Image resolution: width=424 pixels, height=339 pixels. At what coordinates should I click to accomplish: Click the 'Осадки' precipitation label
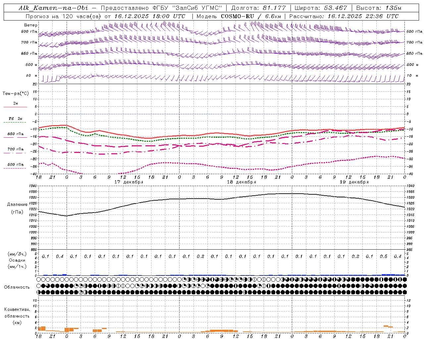(x=17, y=260)
